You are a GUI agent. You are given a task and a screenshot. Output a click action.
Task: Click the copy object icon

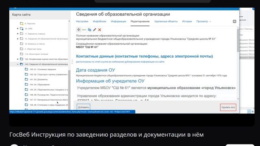(89, 30)
